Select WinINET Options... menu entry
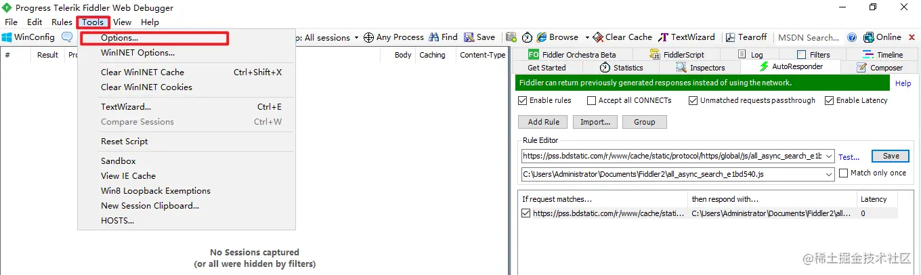Image resolution: width=921 pixels, height=275 pixels. pos(137,52)
